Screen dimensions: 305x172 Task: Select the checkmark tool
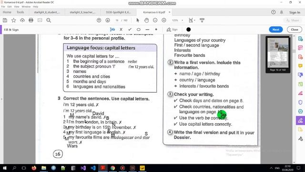[x=130, y=30]
